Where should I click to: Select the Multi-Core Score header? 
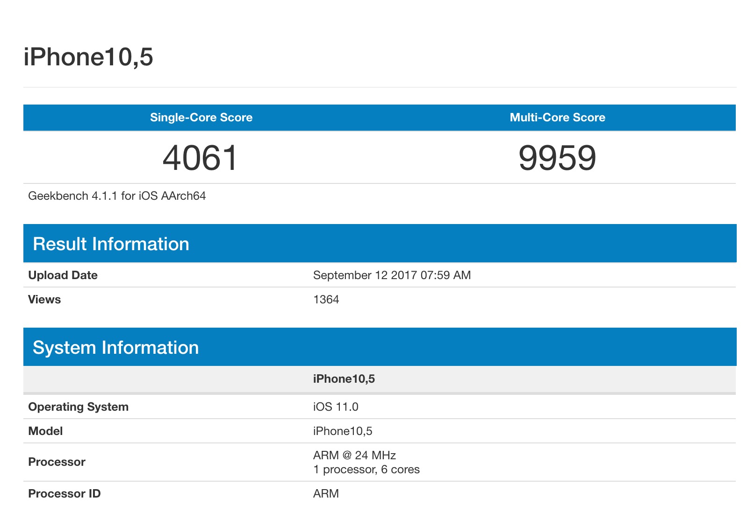(x=557, y=118)
